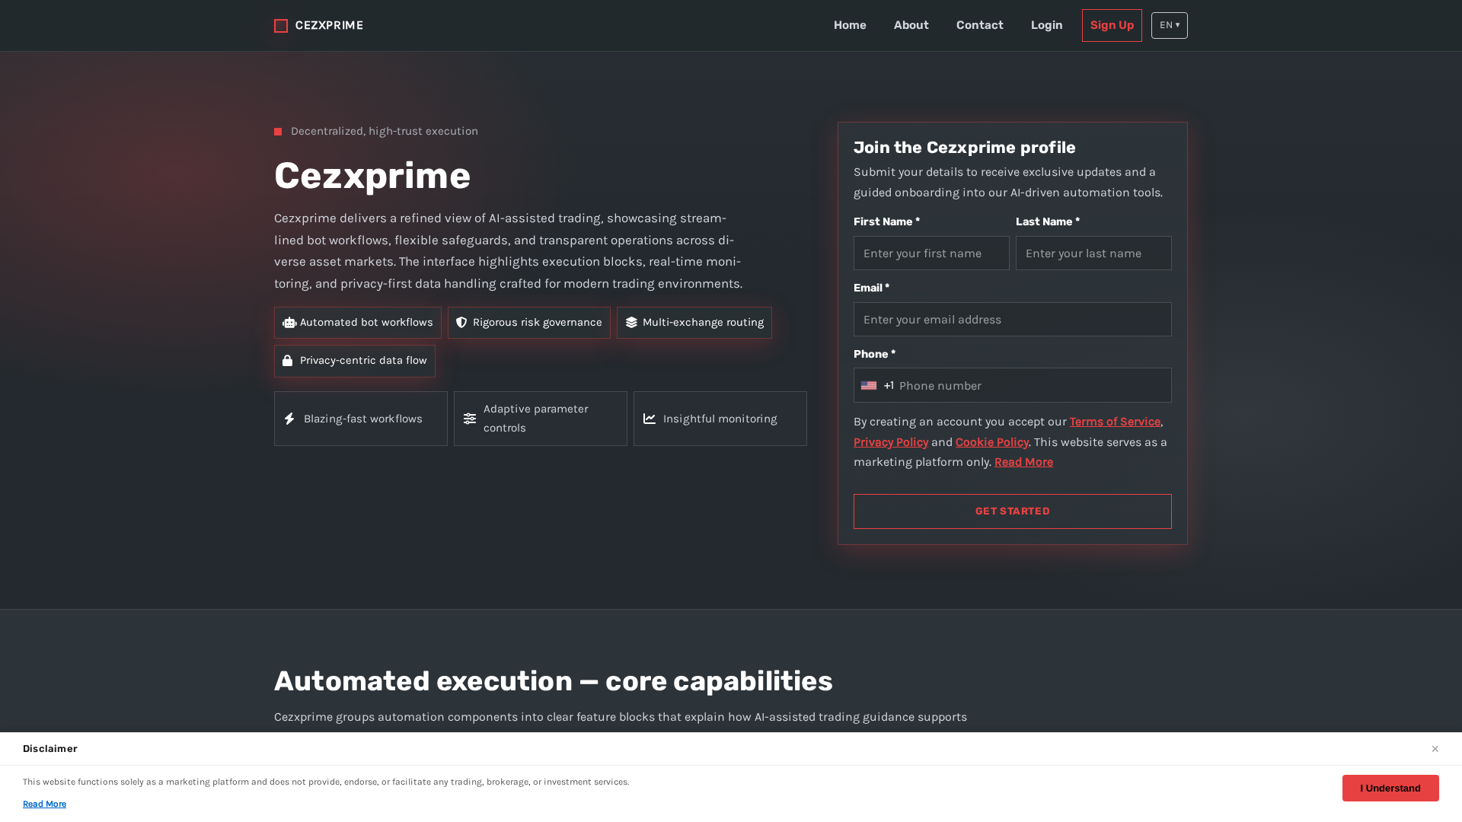Click the Cezxprime main heading
Viewport: 1462px width, 822px height.
click(x=372, y=176)
